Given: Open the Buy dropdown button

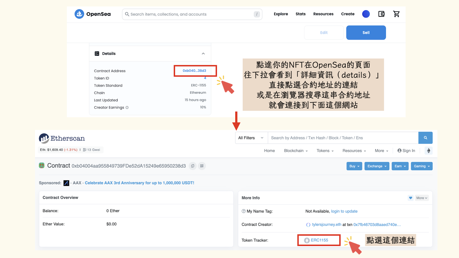Looking at the screenshot, I should tap(354, 166).
